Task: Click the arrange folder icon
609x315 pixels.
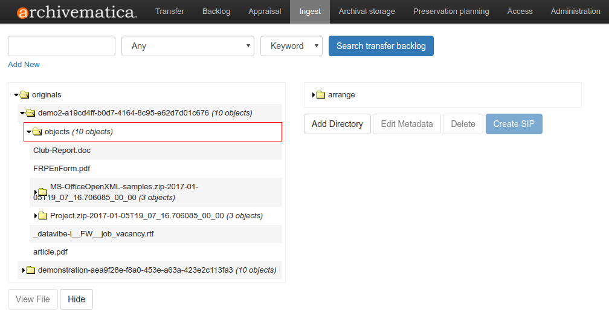Action: point(320,95)
